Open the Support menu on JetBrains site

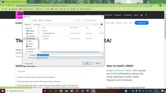tap(117, 15)
